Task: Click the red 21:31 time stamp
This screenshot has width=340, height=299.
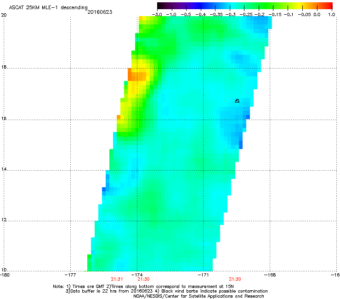Action: point(117,279)
